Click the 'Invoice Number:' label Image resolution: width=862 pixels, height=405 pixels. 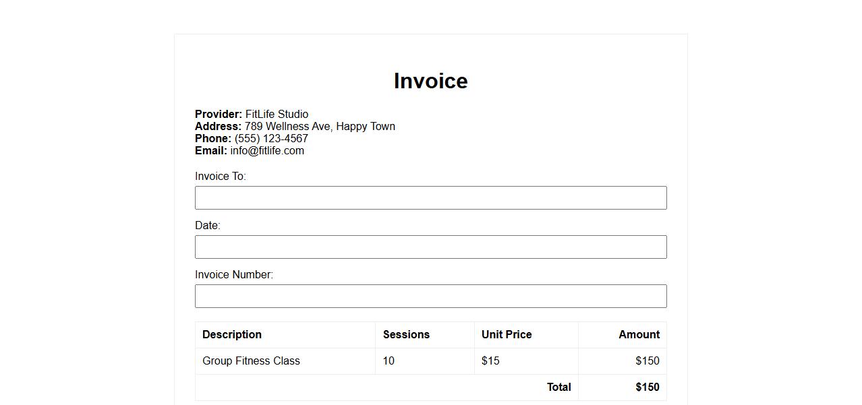[234, 275]
